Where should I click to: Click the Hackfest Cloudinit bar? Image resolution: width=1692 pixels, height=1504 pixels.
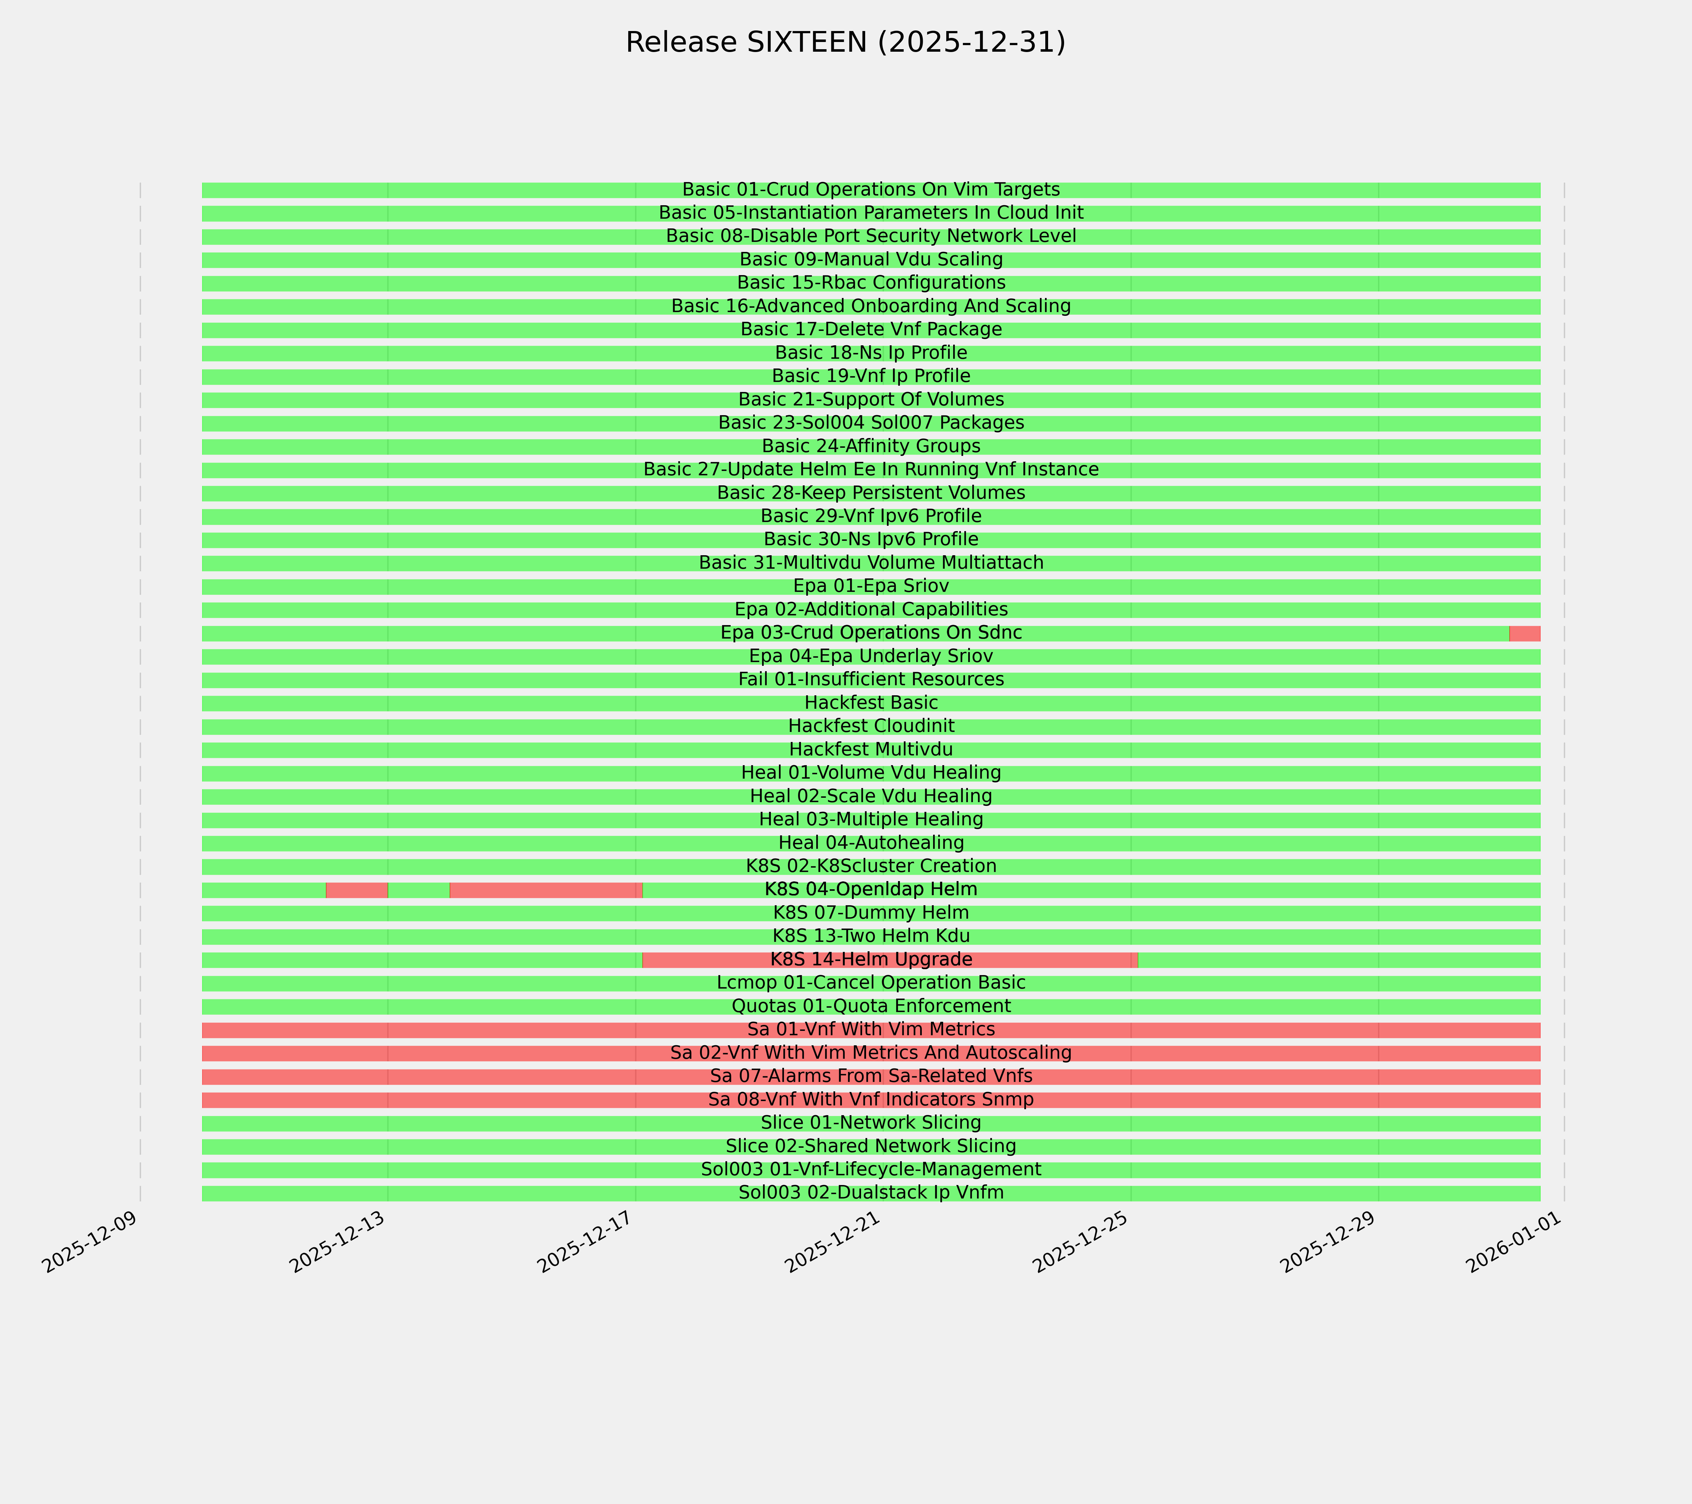[x=871, y=726]
